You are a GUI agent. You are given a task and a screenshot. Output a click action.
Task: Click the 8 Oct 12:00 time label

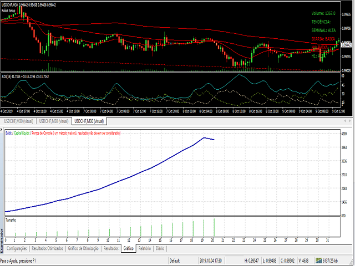click(239, 111)
